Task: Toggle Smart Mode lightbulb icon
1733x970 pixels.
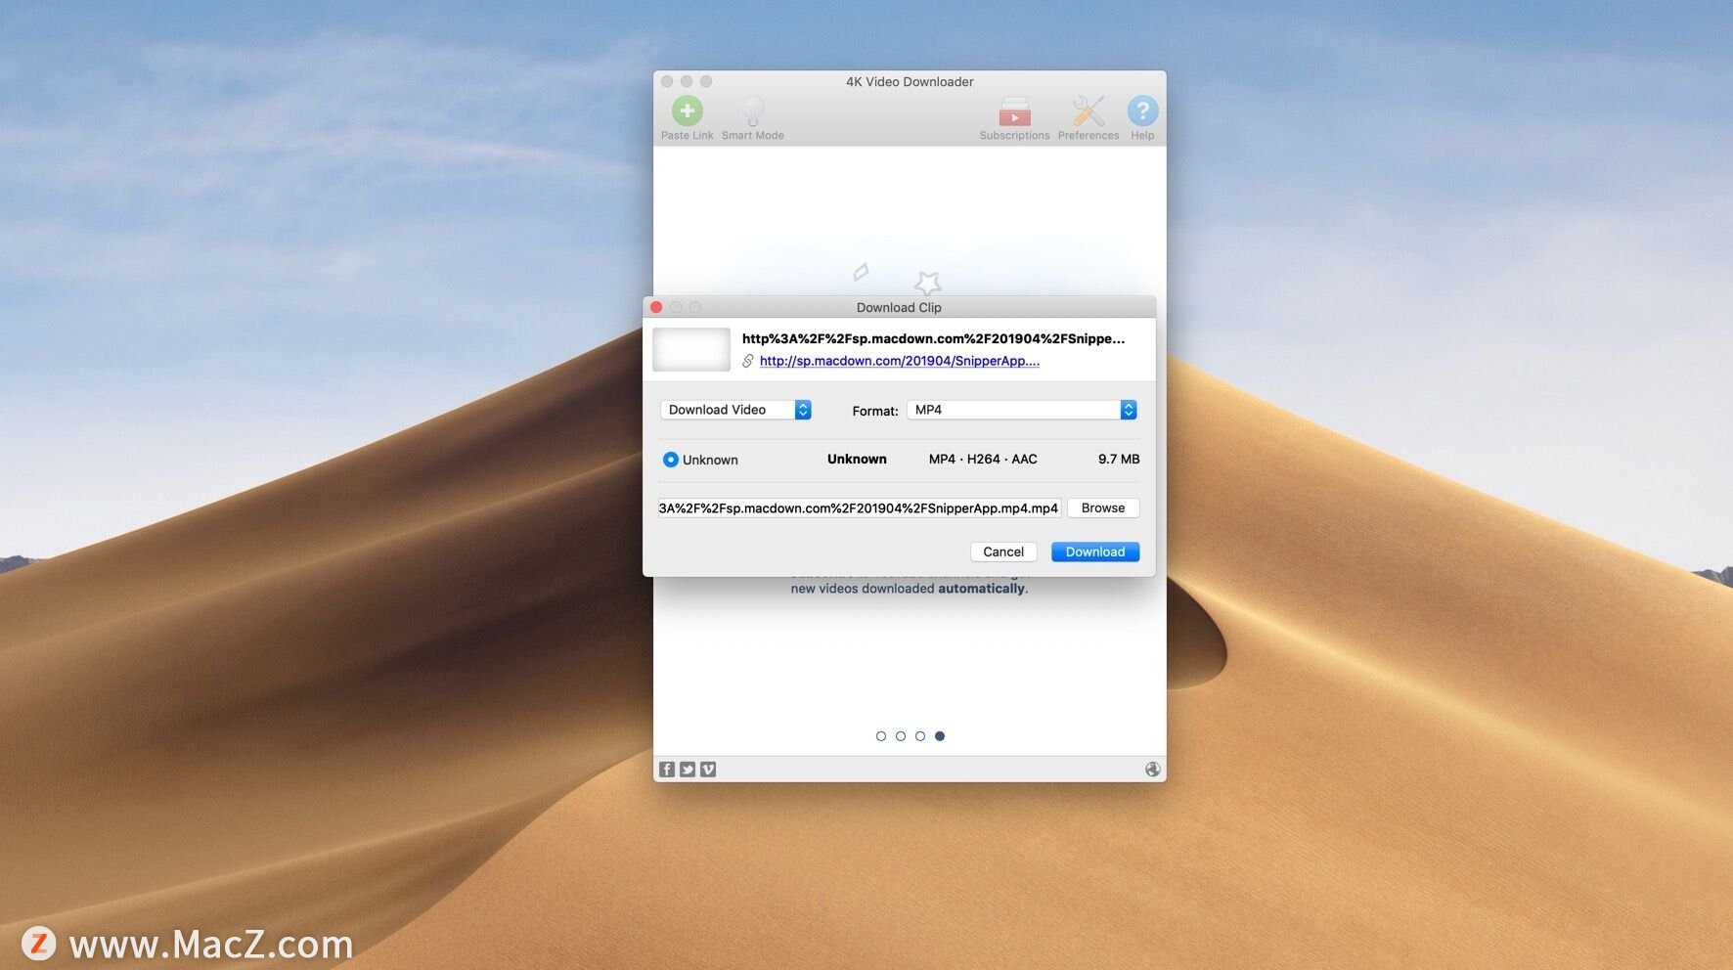Action: click(752, 110)
